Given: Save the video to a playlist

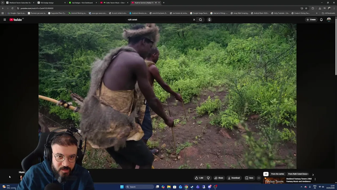Looking at the screenshot, I should tap(249, 178).
